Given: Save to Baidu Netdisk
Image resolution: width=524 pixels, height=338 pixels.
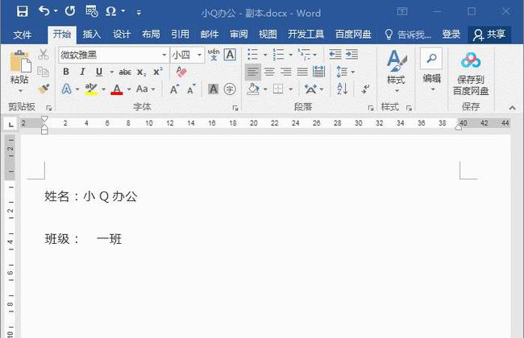Looking at the screenshot, I should pyautogui.click(x=471, y=73).
